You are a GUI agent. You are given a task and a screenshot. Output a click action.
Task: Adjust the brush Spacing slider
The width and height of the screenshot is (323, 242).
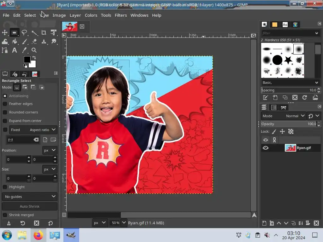289,90
